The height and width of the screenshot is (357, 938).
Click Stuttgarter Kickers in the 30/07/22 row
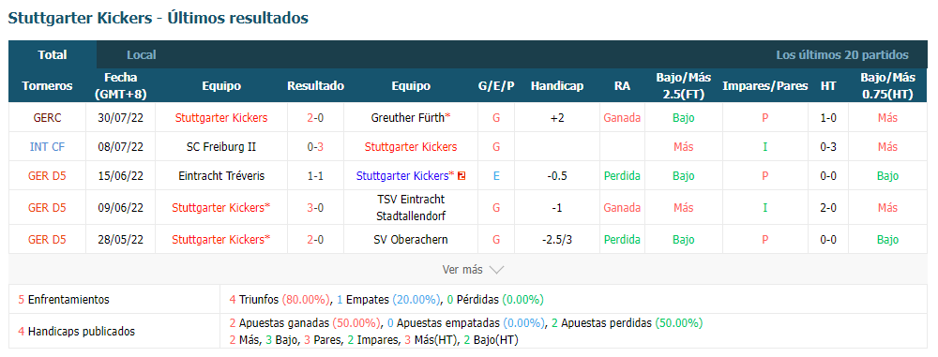221,118
